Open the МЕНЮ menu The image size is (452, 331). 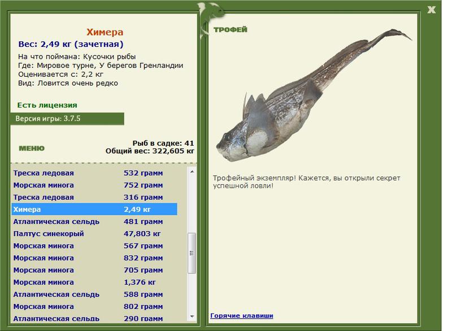[x=32, y=149]
